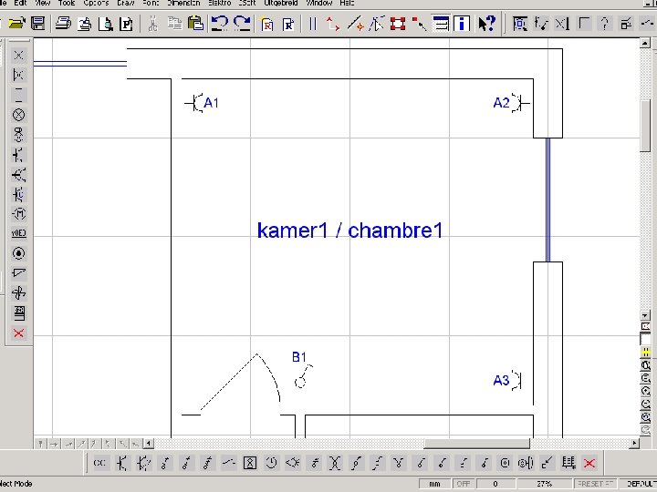Image resolution: width=657 pixels, height=492 pixels.
Task: Print drawing using printer icon
Action: [x=63, y=24]
